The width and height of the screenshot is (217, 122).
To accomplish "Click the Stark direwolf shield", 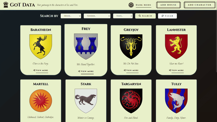I will point(86,101).
